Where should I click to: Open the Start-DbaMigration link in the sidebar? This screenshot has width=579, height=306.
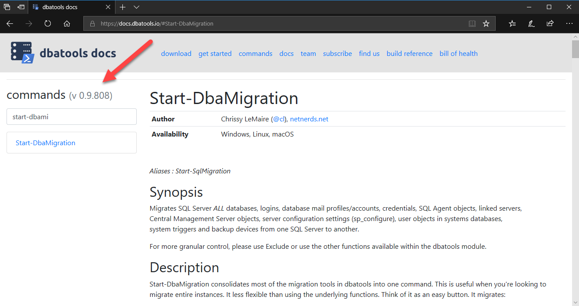45,143
